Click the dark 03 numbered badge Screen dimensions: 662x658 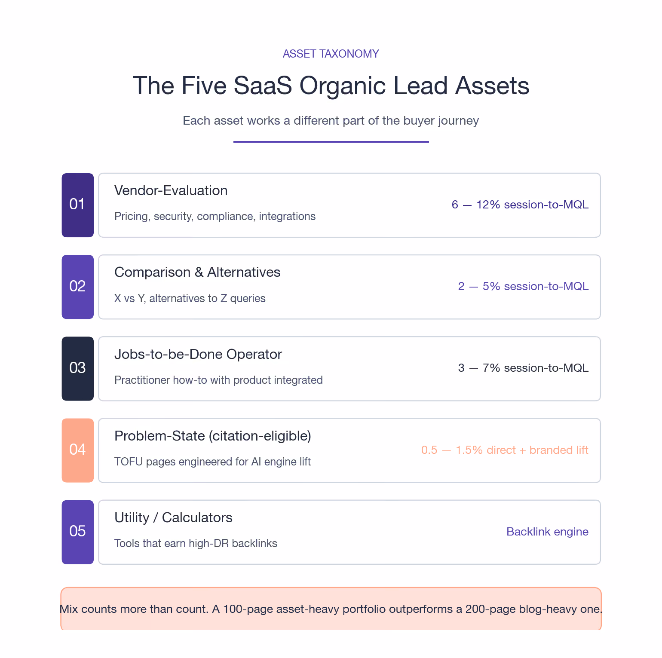point(78,368)
